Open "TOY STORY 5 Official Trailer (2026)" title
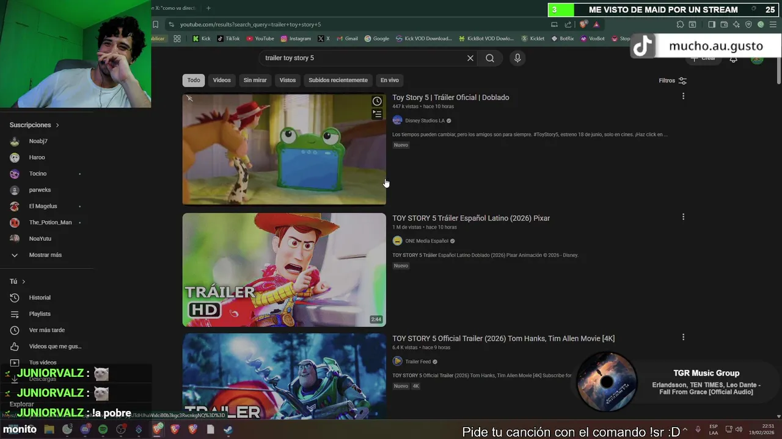The image size is (782, 439). tap(503, 338)
